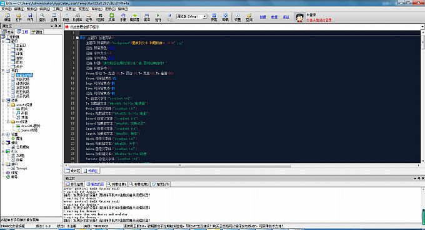Image resolution: width=425 pixels, height=230 pixels.
Task: Open the build mode Debug combo box
Action: point(192,16)
